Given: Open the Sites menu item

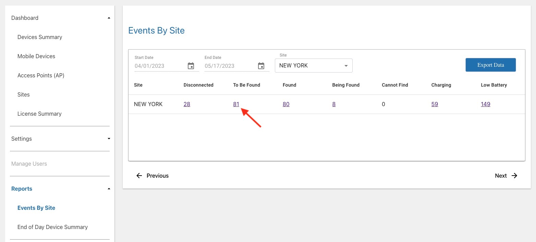Looking at the screenshot, I should coord(24,94).
